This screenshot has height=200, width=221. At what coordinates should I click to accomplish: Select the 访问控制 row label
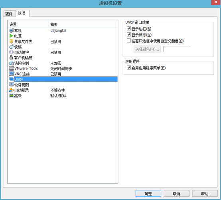22,63
